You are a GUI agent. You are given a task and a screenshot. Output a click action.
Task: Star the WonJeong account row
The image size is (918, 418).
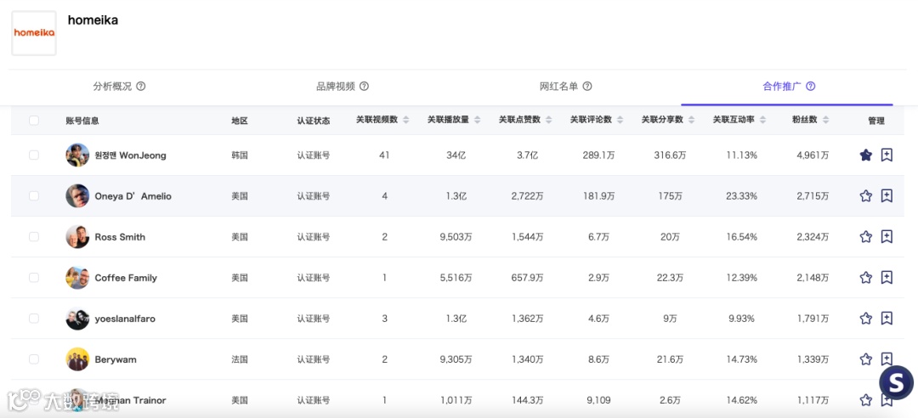pyautogui.click(x=866, y=155)
